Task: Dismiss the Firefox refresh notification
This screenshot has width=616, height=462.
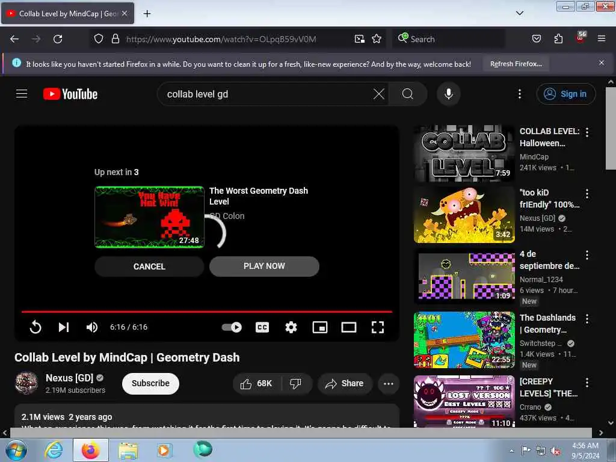Action: click(x=601, y=63)
